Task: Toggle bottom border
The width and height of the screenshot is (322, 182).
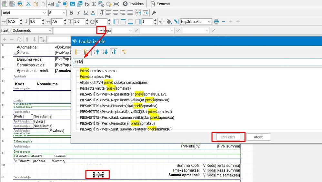Action: coord(130,21)
